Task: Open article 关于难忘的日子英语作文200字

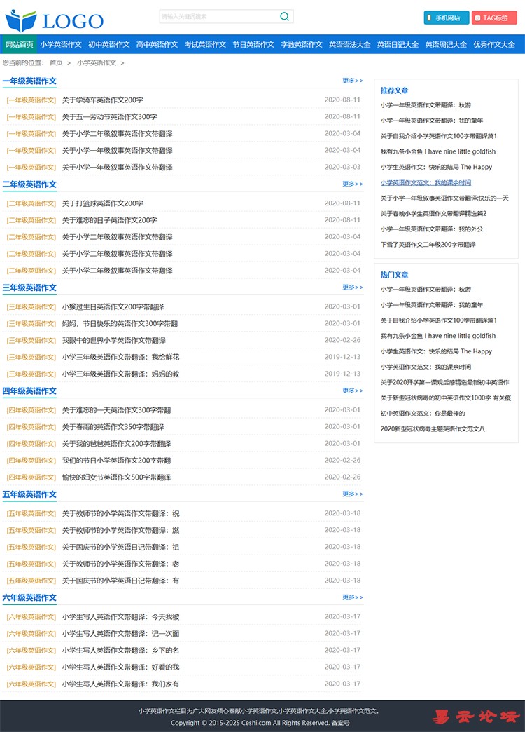Action: (x=110, y=220)
